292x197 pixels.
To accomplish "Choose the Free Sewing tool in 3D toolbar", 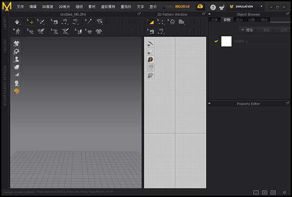I will (x=75, y=22).
